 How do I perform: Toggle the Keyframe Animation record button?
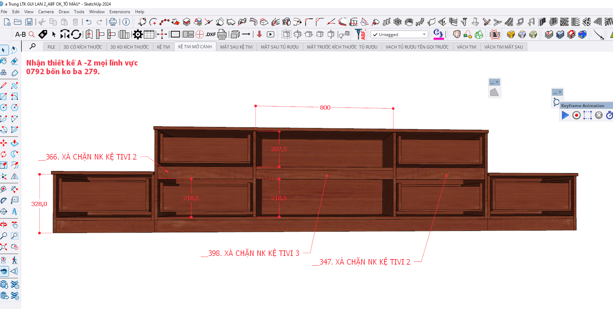point(576,115)
